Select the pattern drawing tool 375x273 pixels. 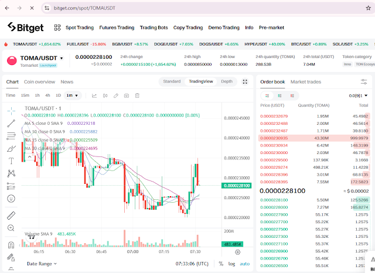click(x=11, y=173)
